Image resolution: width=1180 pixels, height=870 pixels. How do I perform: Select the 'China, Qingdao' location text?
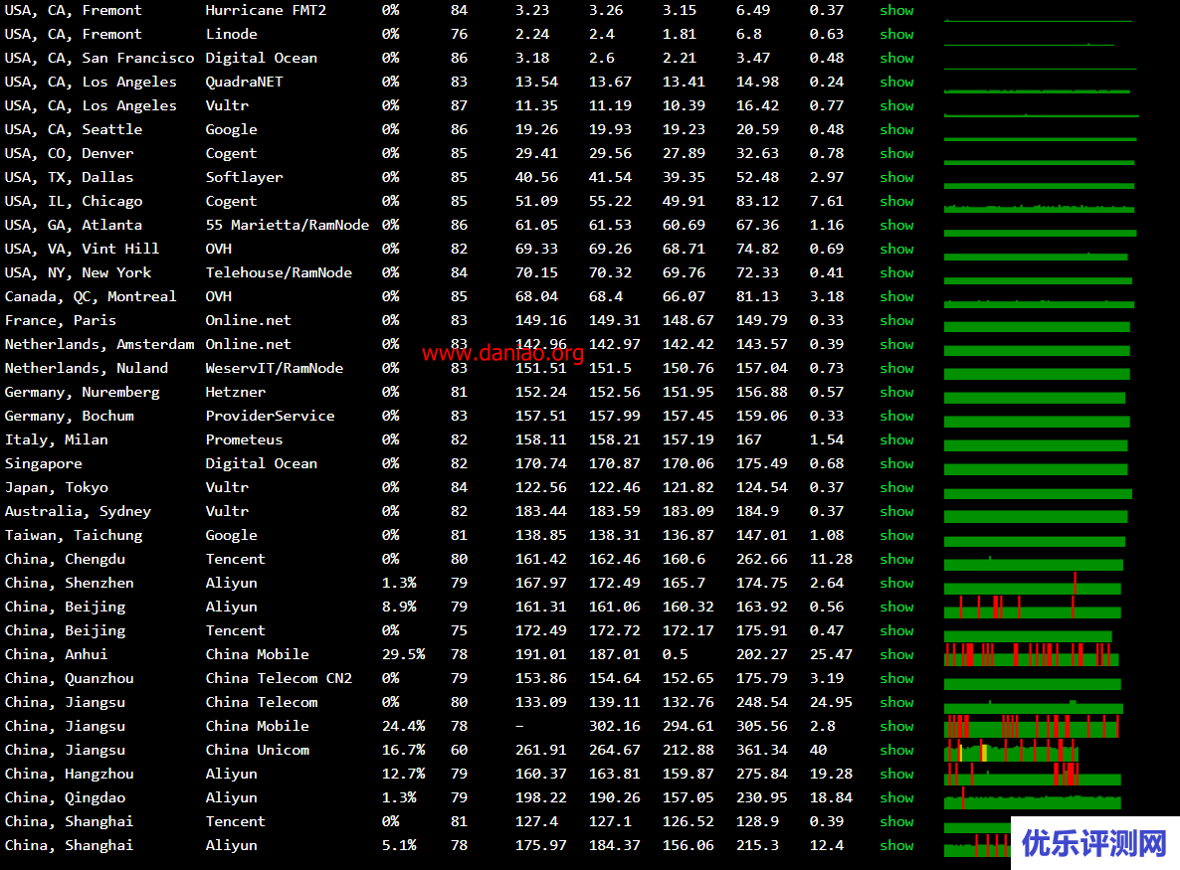66,797
